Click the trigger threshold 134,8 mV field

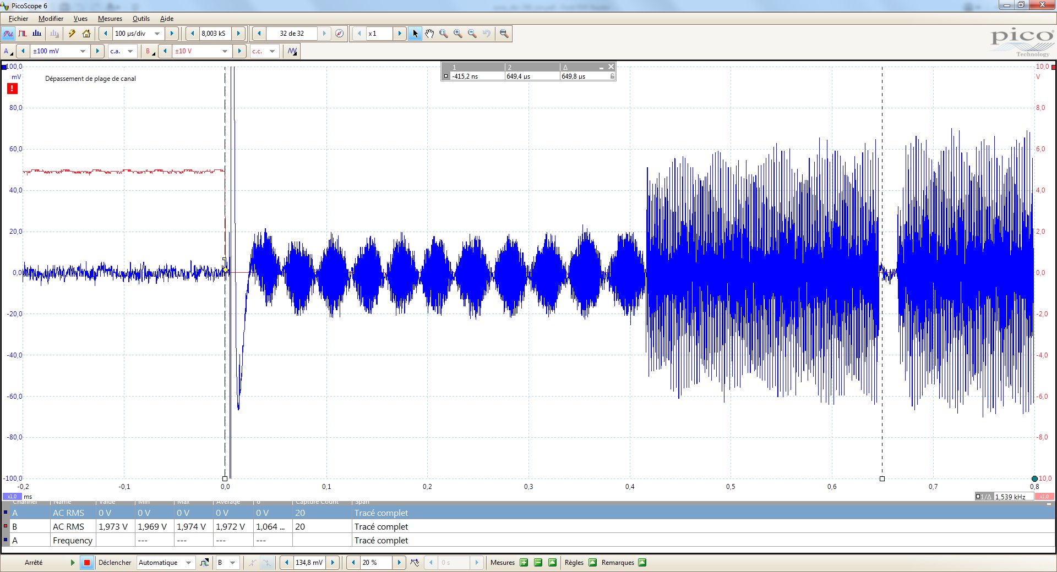(x=309, y=563)
